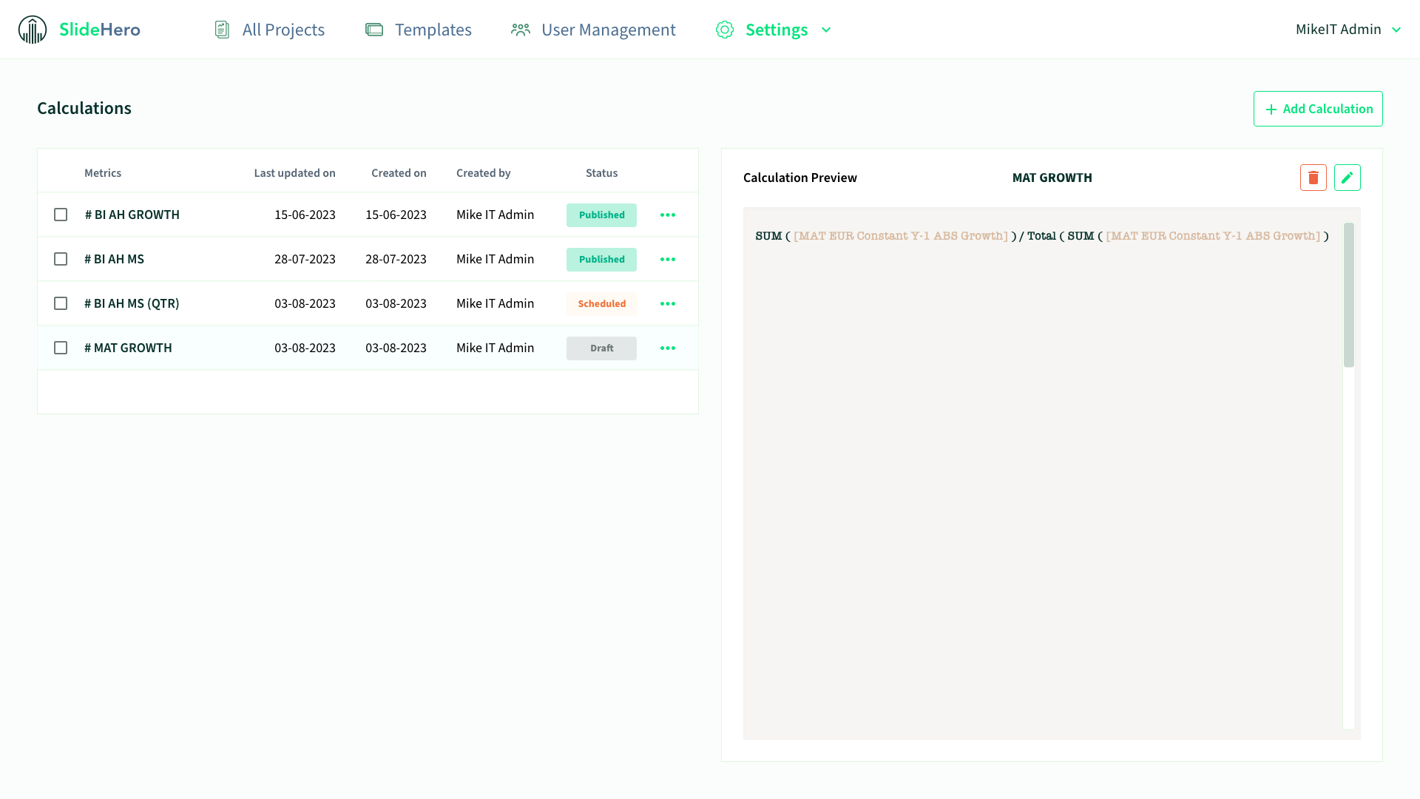
Task: Delete the MAT GROWTH calculation with trash icon
Action: tap(1313, 178)
